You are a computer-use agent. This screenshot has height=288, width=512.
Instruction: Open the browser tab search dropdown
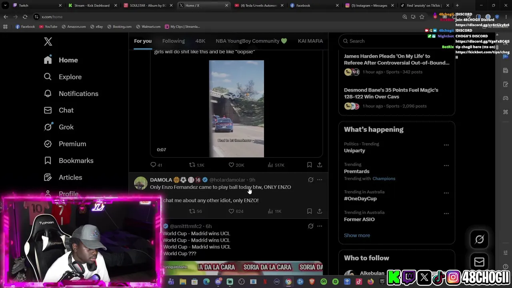click(x=5, y=6)
